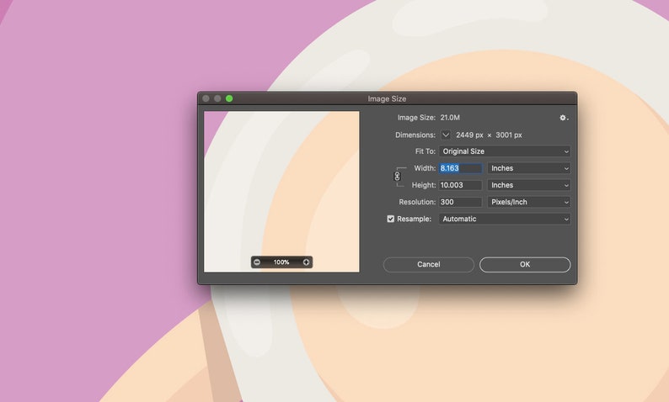Open the Image Size gear settings menu
Viewport: 669px width, 402px height.
click(x=564, y=118)
